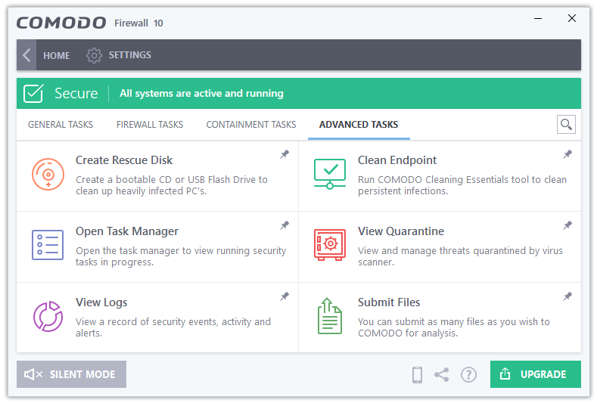Open View Logs title

pyautogui.click(x=101, y=302)
